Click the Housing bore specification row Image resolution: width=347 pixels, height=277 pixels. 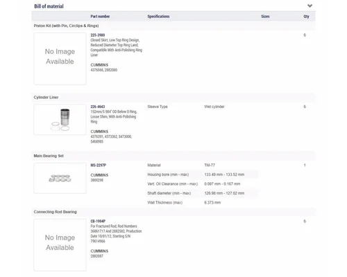coord(203,175)
